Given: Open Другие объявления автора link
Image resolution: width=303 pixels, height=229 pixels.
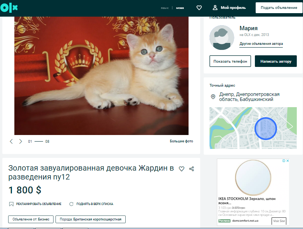Looking at the screenshot, I should 261,44.
